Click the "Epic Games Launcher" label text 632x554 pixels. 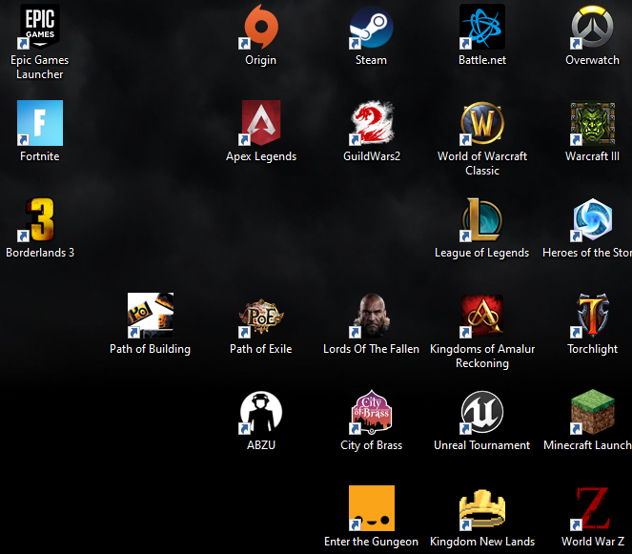[39, 68]
